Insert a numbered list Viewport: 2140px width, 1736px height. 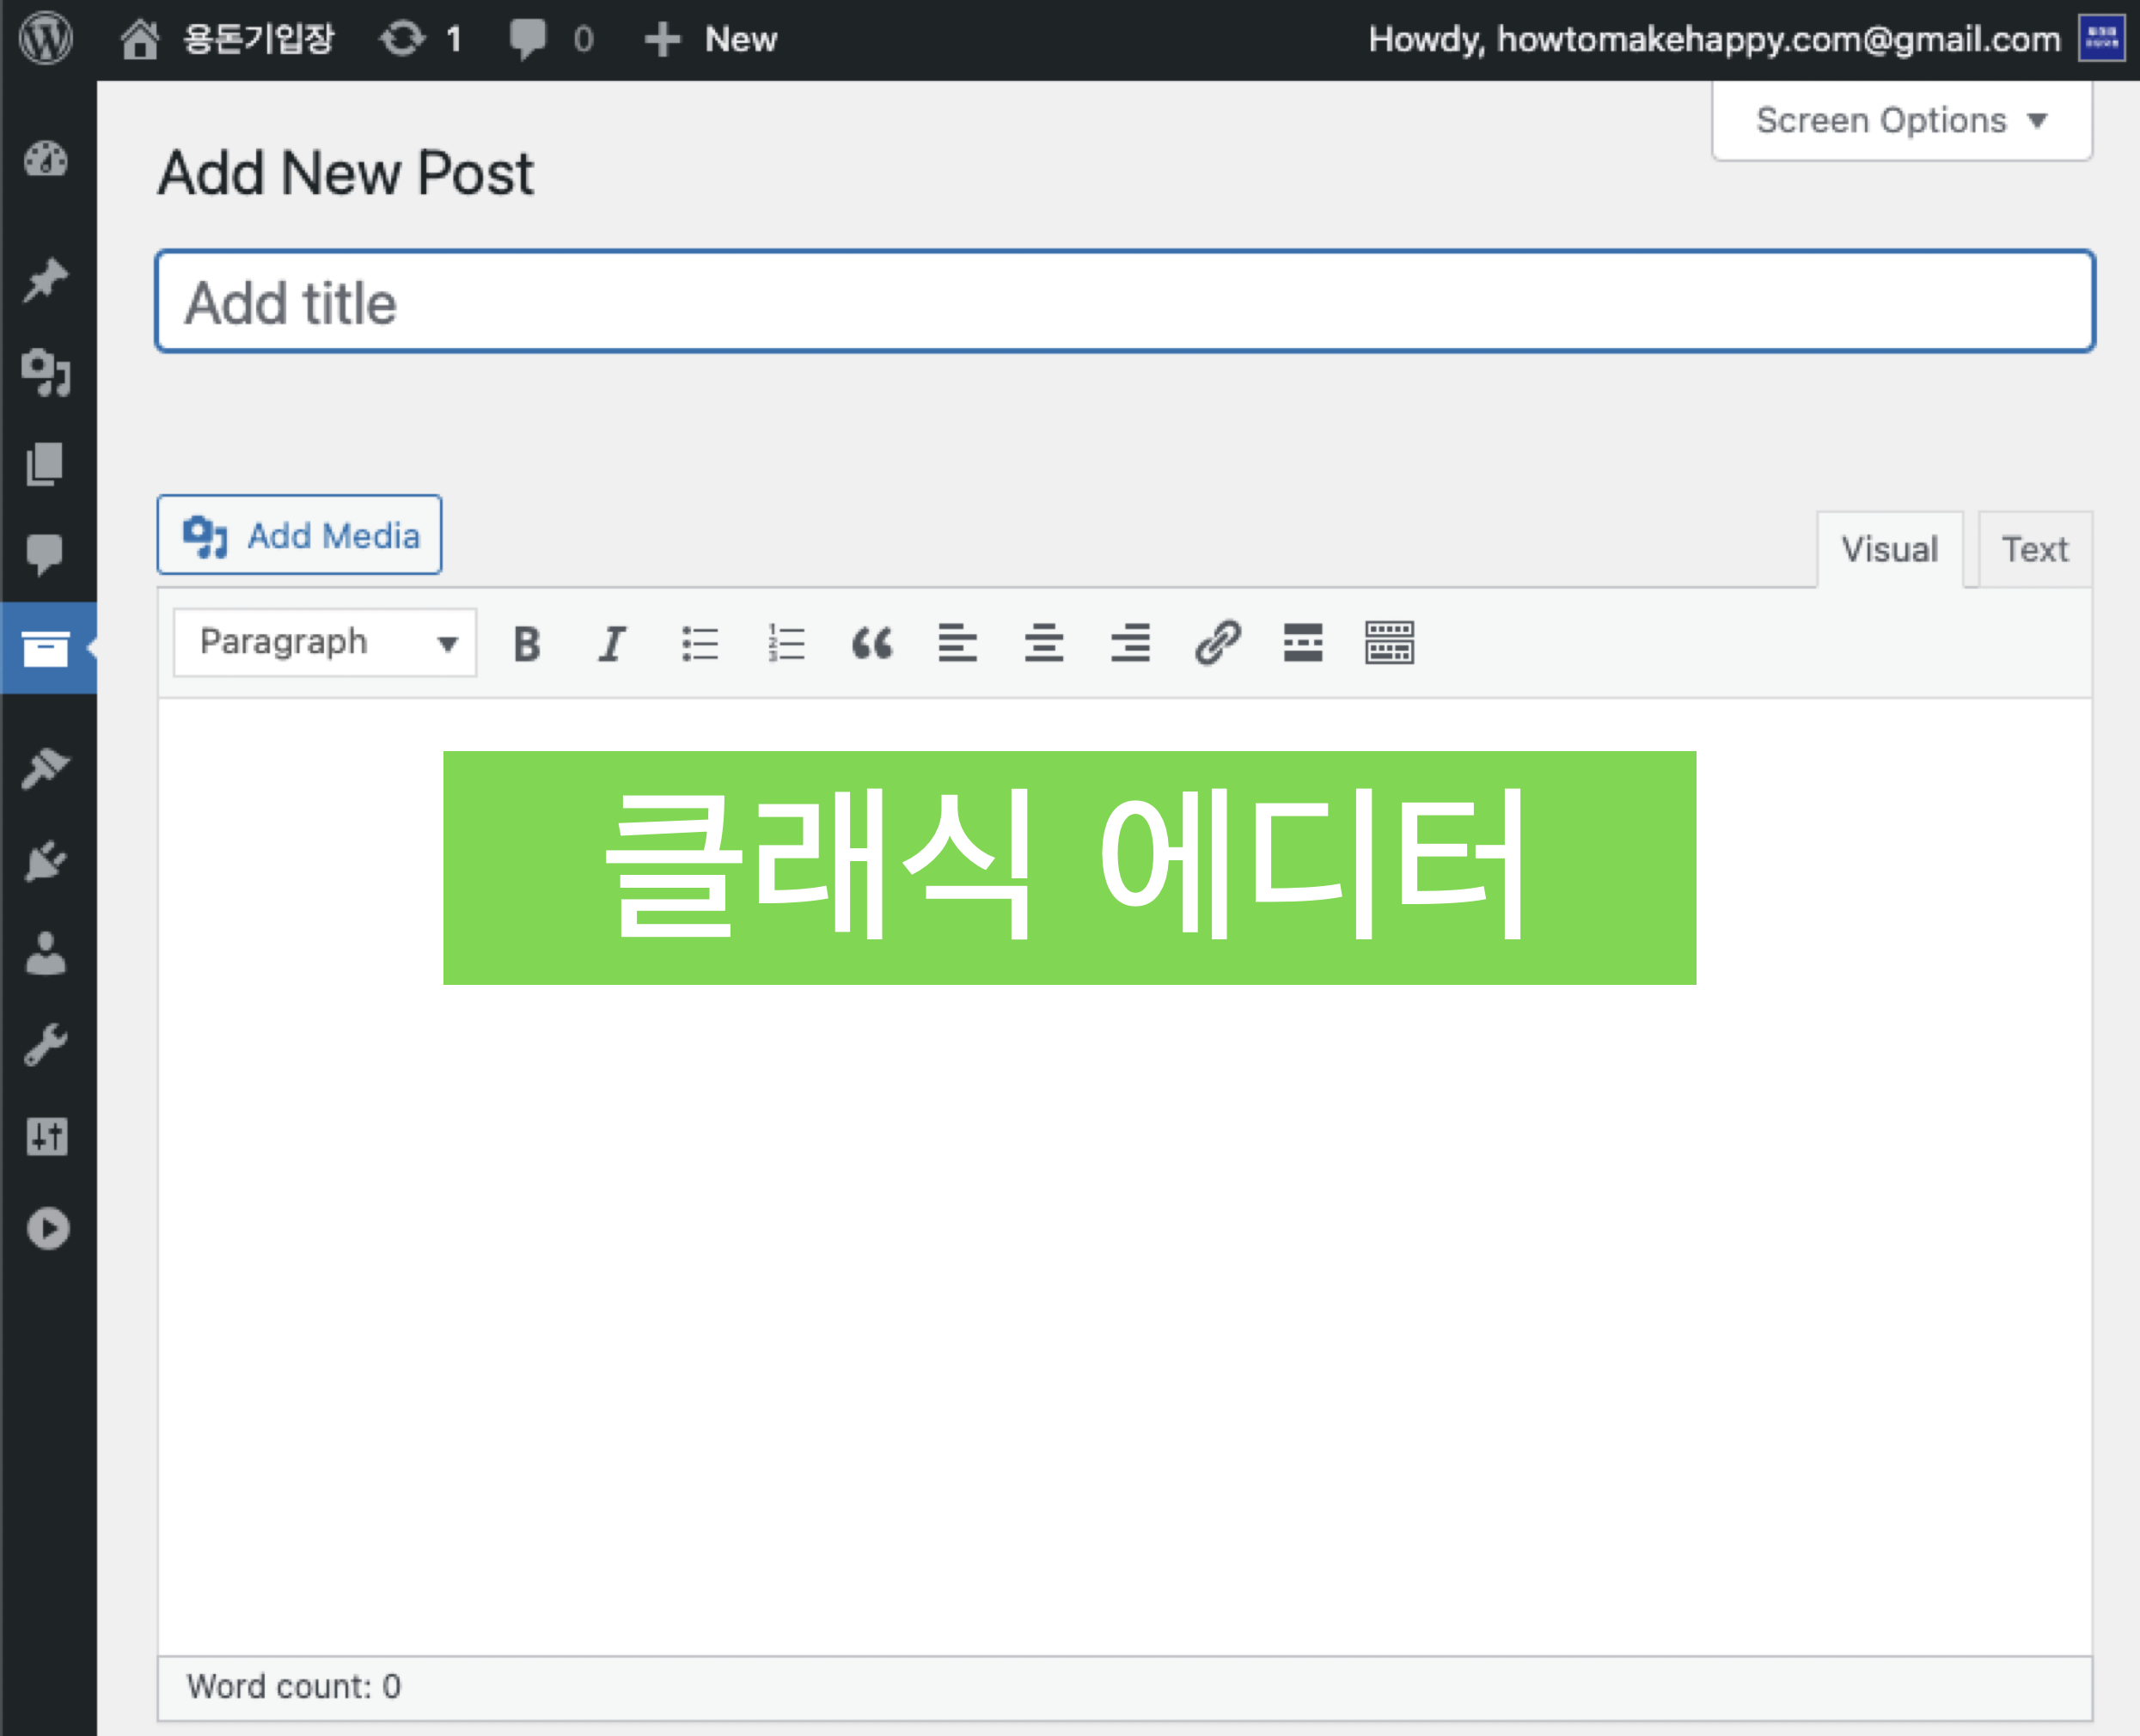[786, 643]
